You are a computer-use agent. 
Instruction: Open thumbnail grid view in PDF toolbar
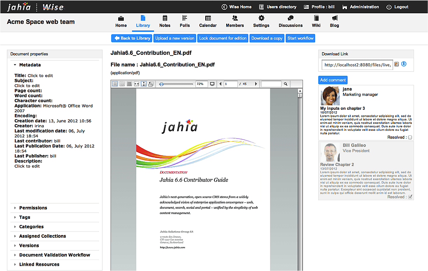tap(129, 84)
